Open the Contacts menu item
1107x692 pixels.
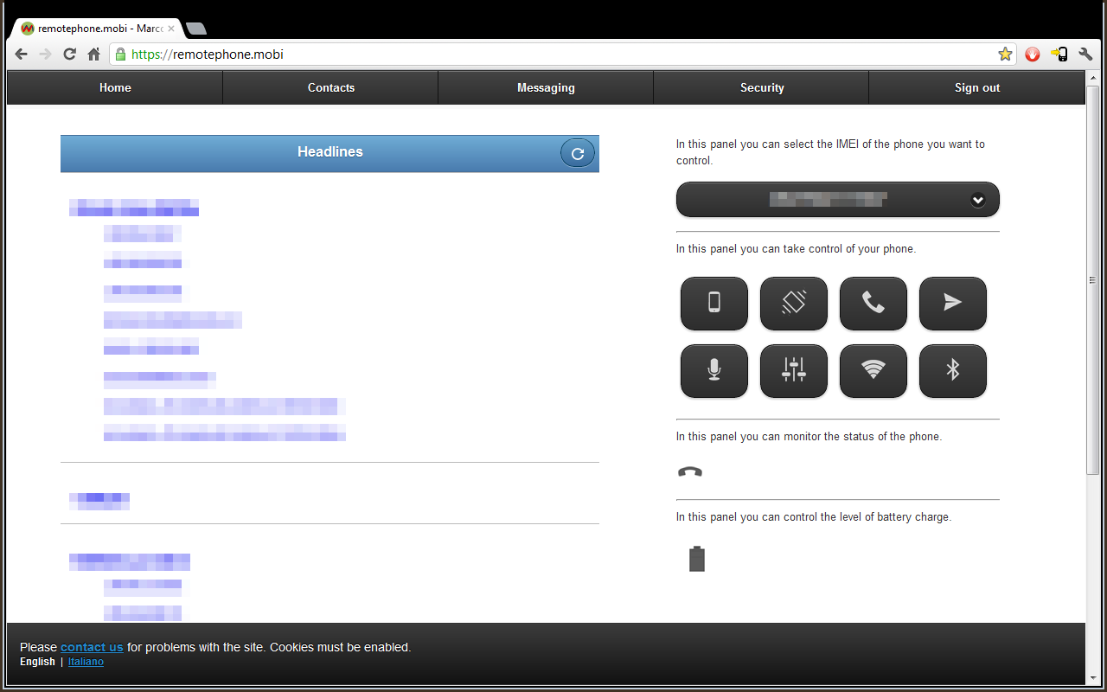click(331, 87)
